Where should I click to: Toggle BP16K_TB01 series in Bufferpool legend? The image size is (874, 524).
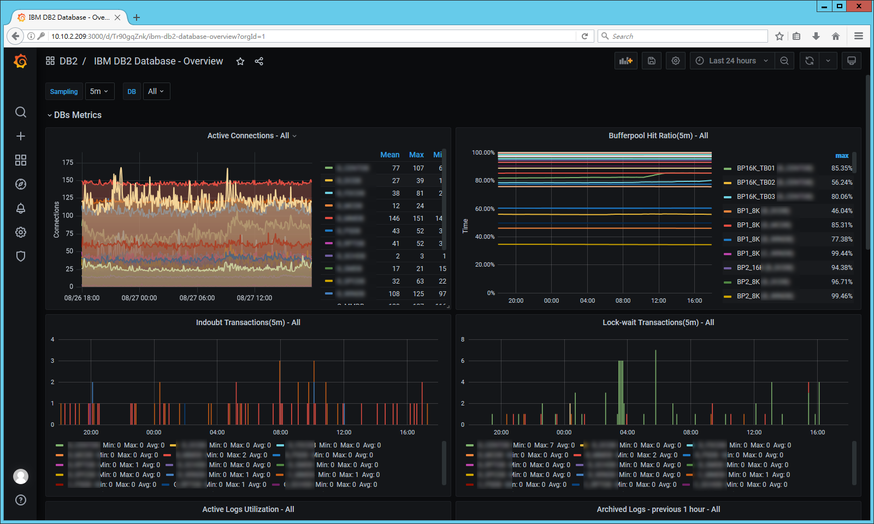755,168
